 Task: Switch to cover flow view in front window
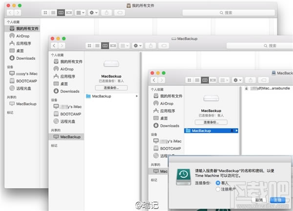(212, 80)
